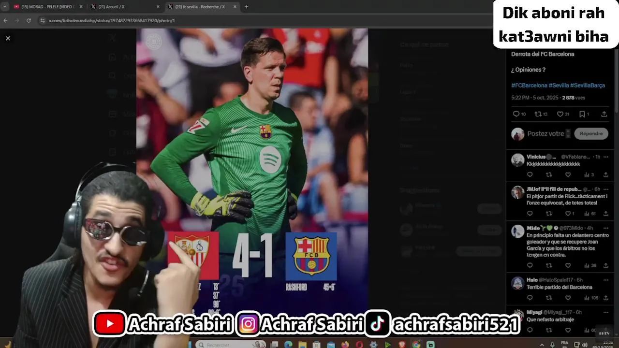Click the browser address bar URL
This screenshot has width=619, height=348.
(x=112, y=21)
